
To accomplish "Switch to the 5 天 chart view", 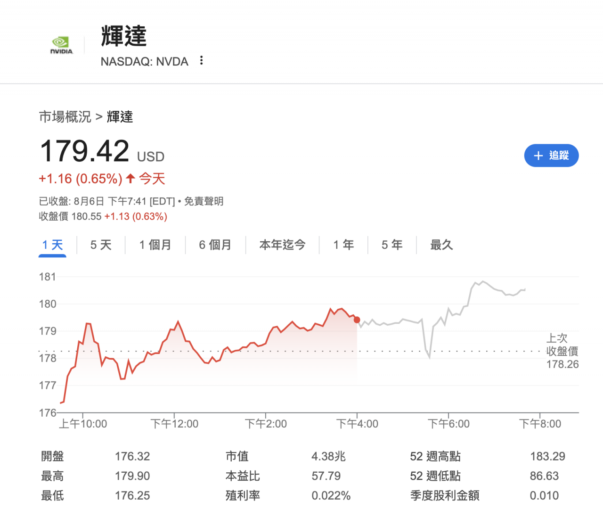I will click(100, 245).
